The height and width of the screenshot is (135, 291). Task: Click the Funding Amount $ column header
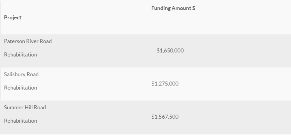(173, 8)
